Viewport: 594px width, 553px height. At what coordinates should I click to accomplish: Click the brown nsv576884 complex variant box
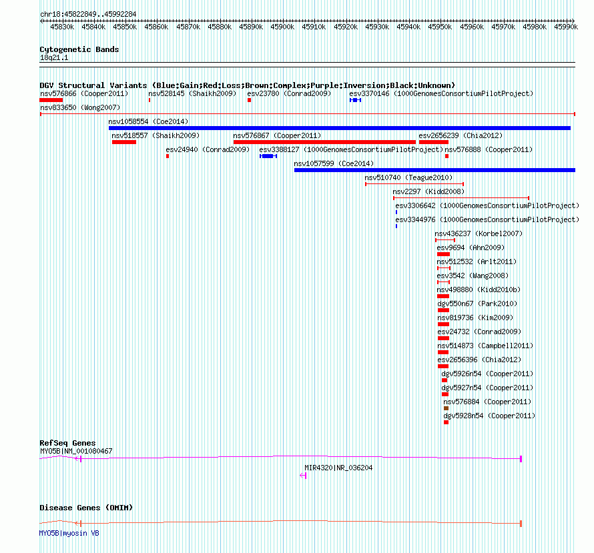pyautogui.click(x=447, y=408)
